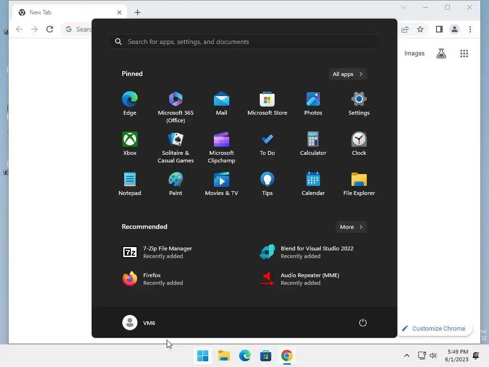Open the Tips app
This screenshot has height=367, width=489.
point(267,184)
